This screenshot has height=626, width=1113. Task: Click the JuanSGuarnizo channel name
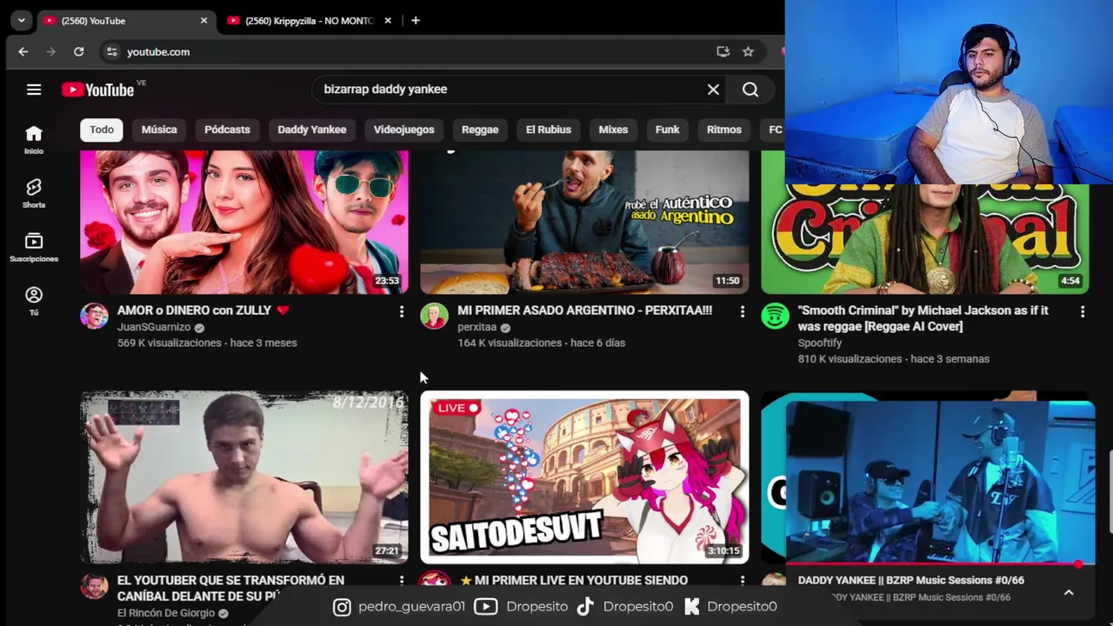(154, 327)
